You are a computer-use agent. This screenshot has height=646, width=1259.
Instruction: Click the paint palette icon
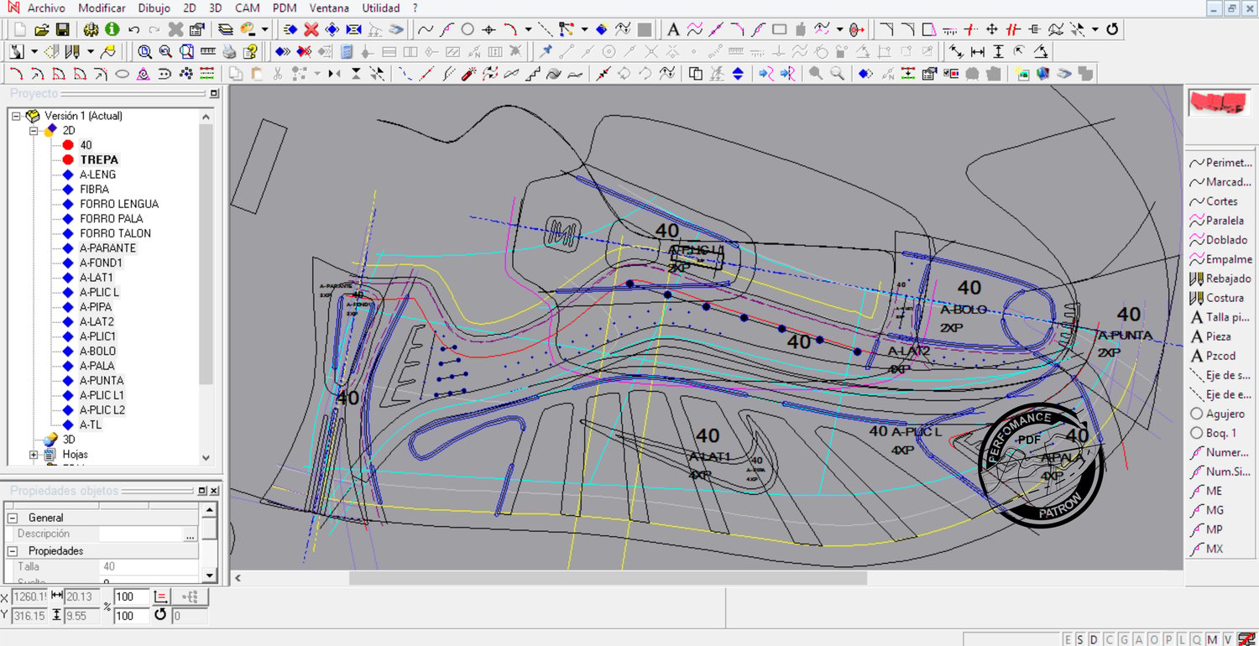click(248, 29)
